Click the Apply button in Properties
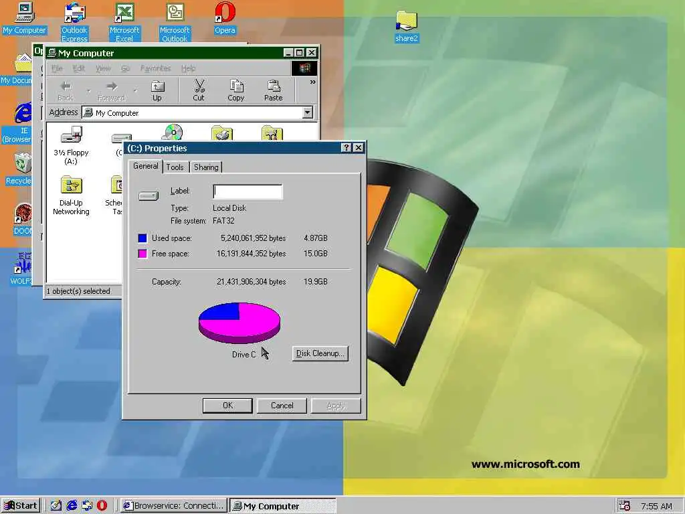685x514 pixels. [x=336, y=405]
